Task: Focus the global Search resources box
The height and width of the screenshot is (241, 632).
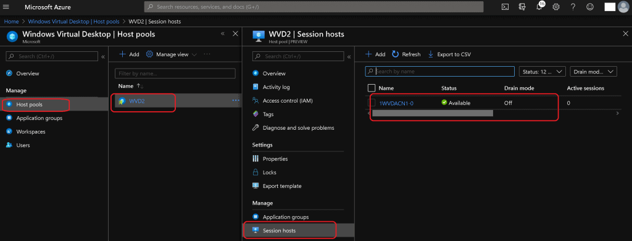Action: coord(314,7)
